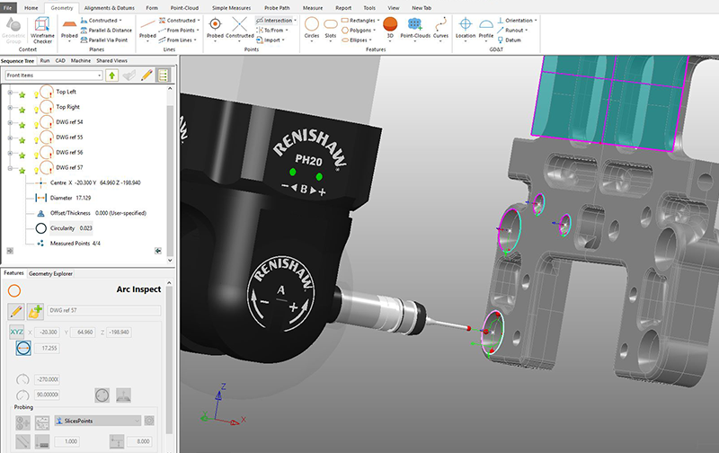Switch to Alignments & Datums tab
Screen dimensions: 719x453
click(x=110, y=8)
